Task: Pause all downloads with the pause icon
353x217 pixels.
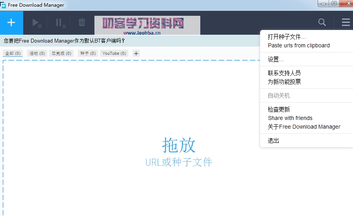Action: (60, 23)
